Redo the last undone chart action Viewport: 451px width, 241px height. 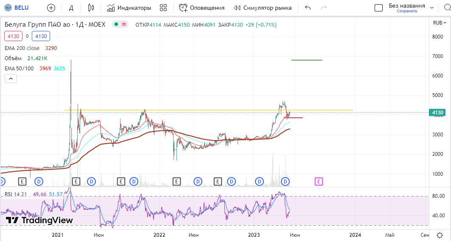pyautogui.click(x=324, y=8)
